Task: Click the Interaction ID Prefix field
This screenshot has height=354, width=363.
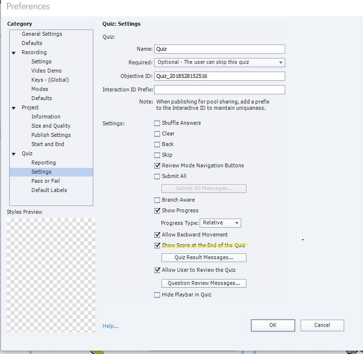Action: pyautogui.click(x=219, y=89)
